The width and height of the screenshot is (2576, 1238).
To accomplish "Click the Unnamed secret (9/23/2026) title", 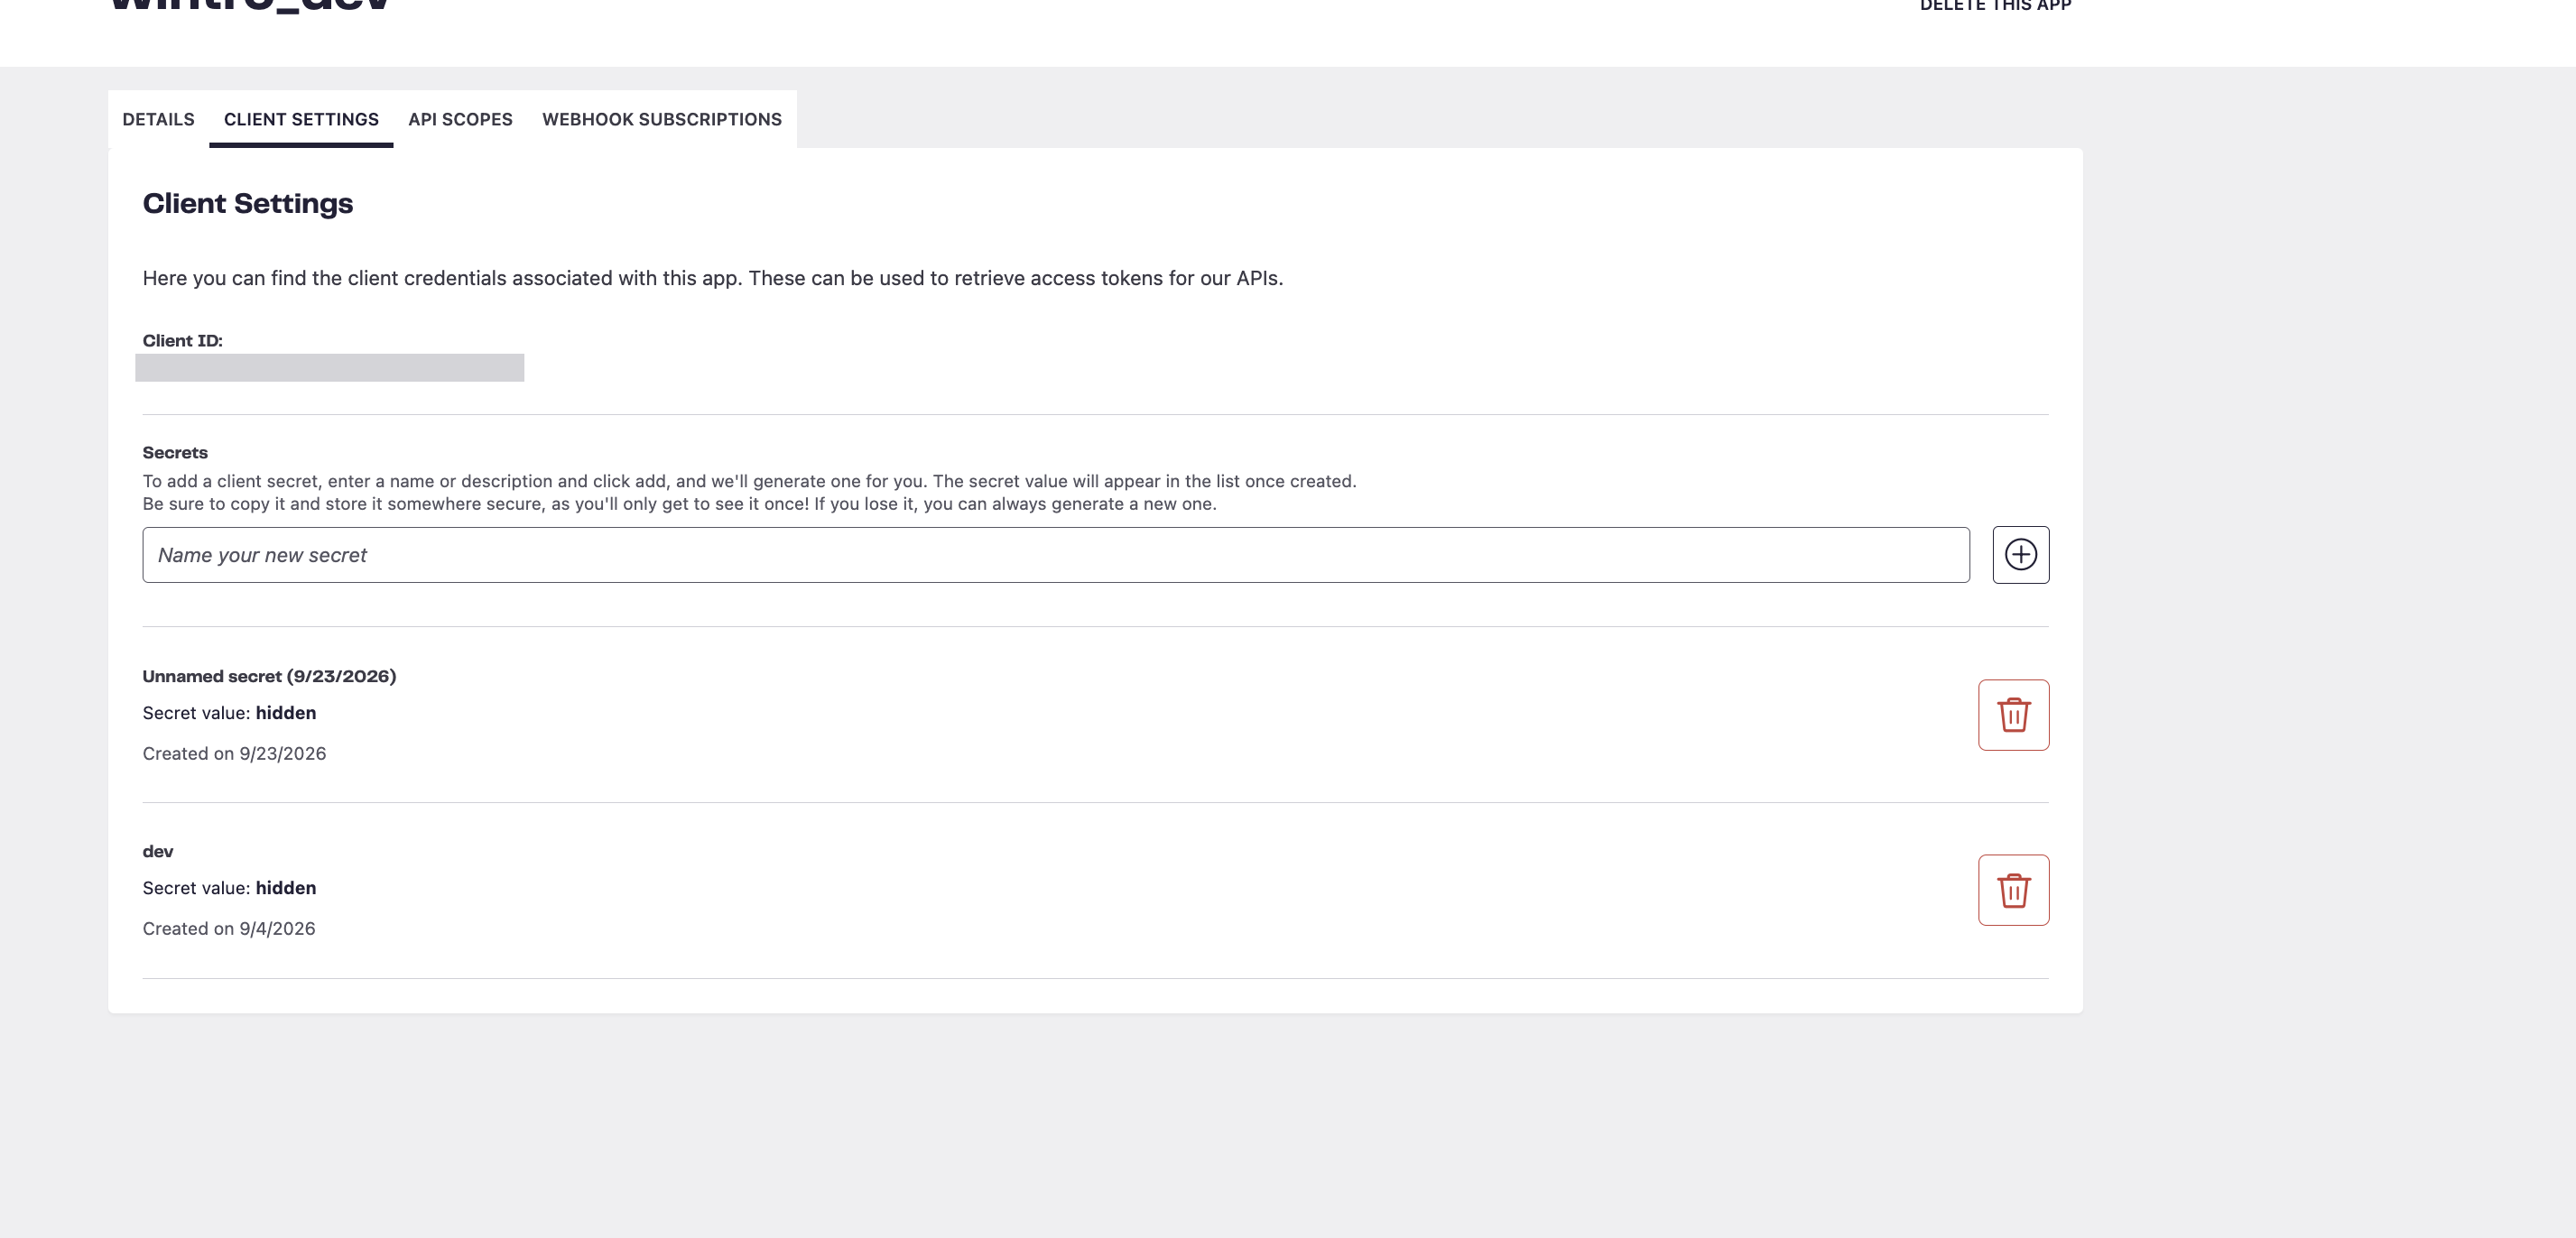I will coord(269,676).
